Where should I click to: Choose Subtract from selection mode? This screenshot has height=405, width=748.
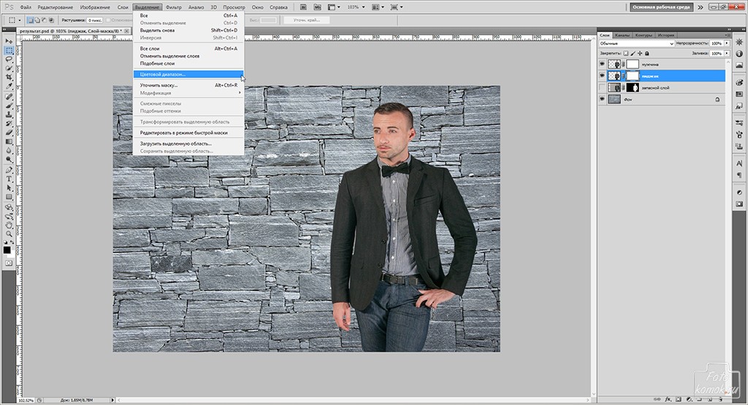point(44,20)
